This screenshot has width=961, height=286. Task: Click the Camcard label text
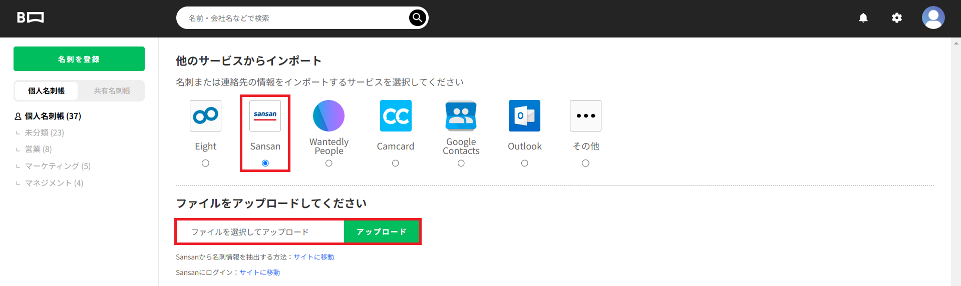tap(396, 146)
